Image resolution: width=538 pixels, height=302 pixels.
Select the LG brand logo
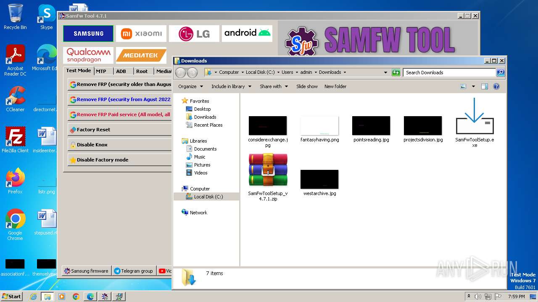point(194,34)
